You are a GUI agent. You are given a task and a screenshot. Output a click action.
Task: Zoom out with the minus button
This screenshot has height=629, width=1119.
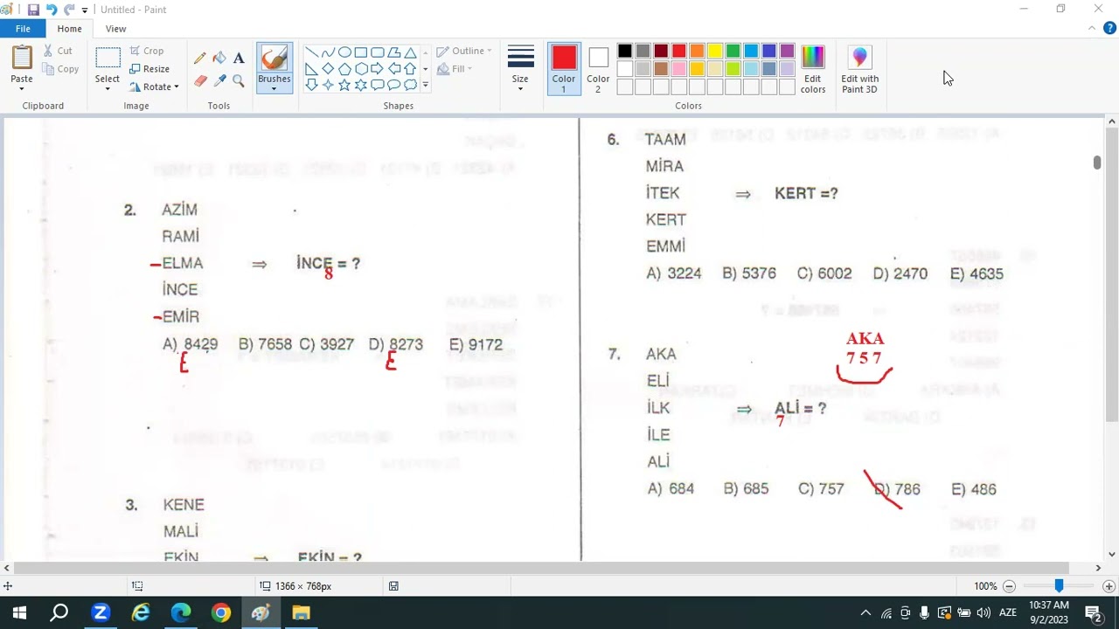[1009, 586]
